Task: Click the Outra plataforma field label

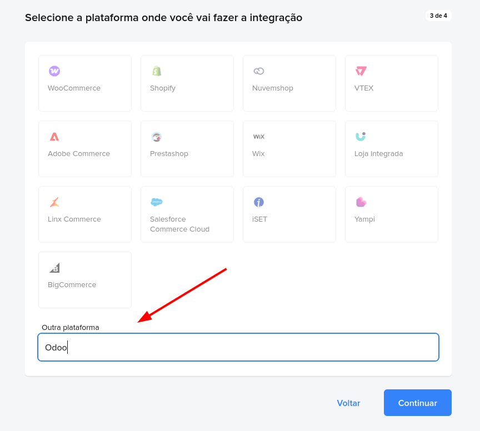Action: [x=71, y=328]
